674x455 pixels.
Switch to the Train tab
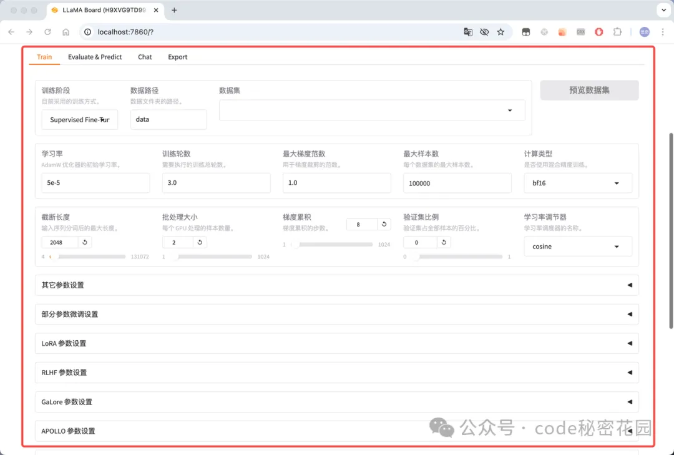(x=44, y=57)
